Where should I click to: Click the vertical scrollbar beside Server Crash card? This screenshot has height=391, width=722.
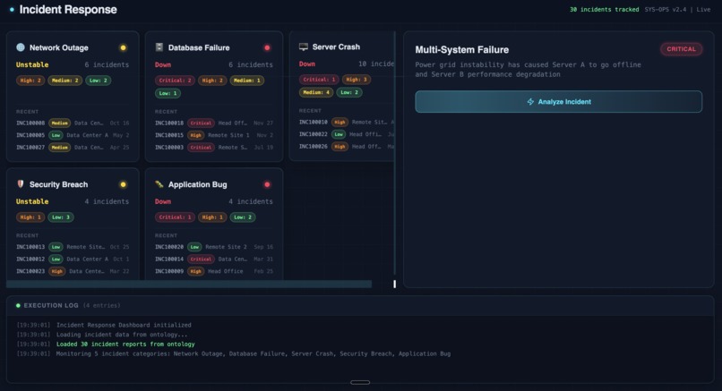pos(395,153)
